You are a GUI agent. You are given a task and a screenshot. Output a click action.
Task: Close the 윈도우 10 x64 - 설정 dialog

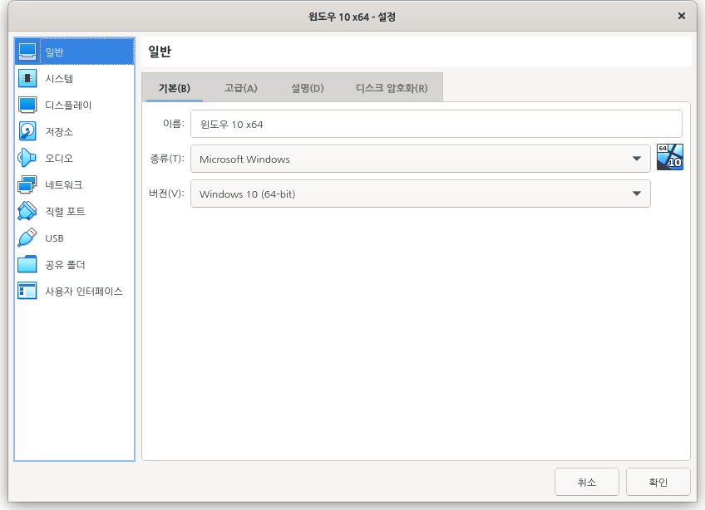coord(682,16)
